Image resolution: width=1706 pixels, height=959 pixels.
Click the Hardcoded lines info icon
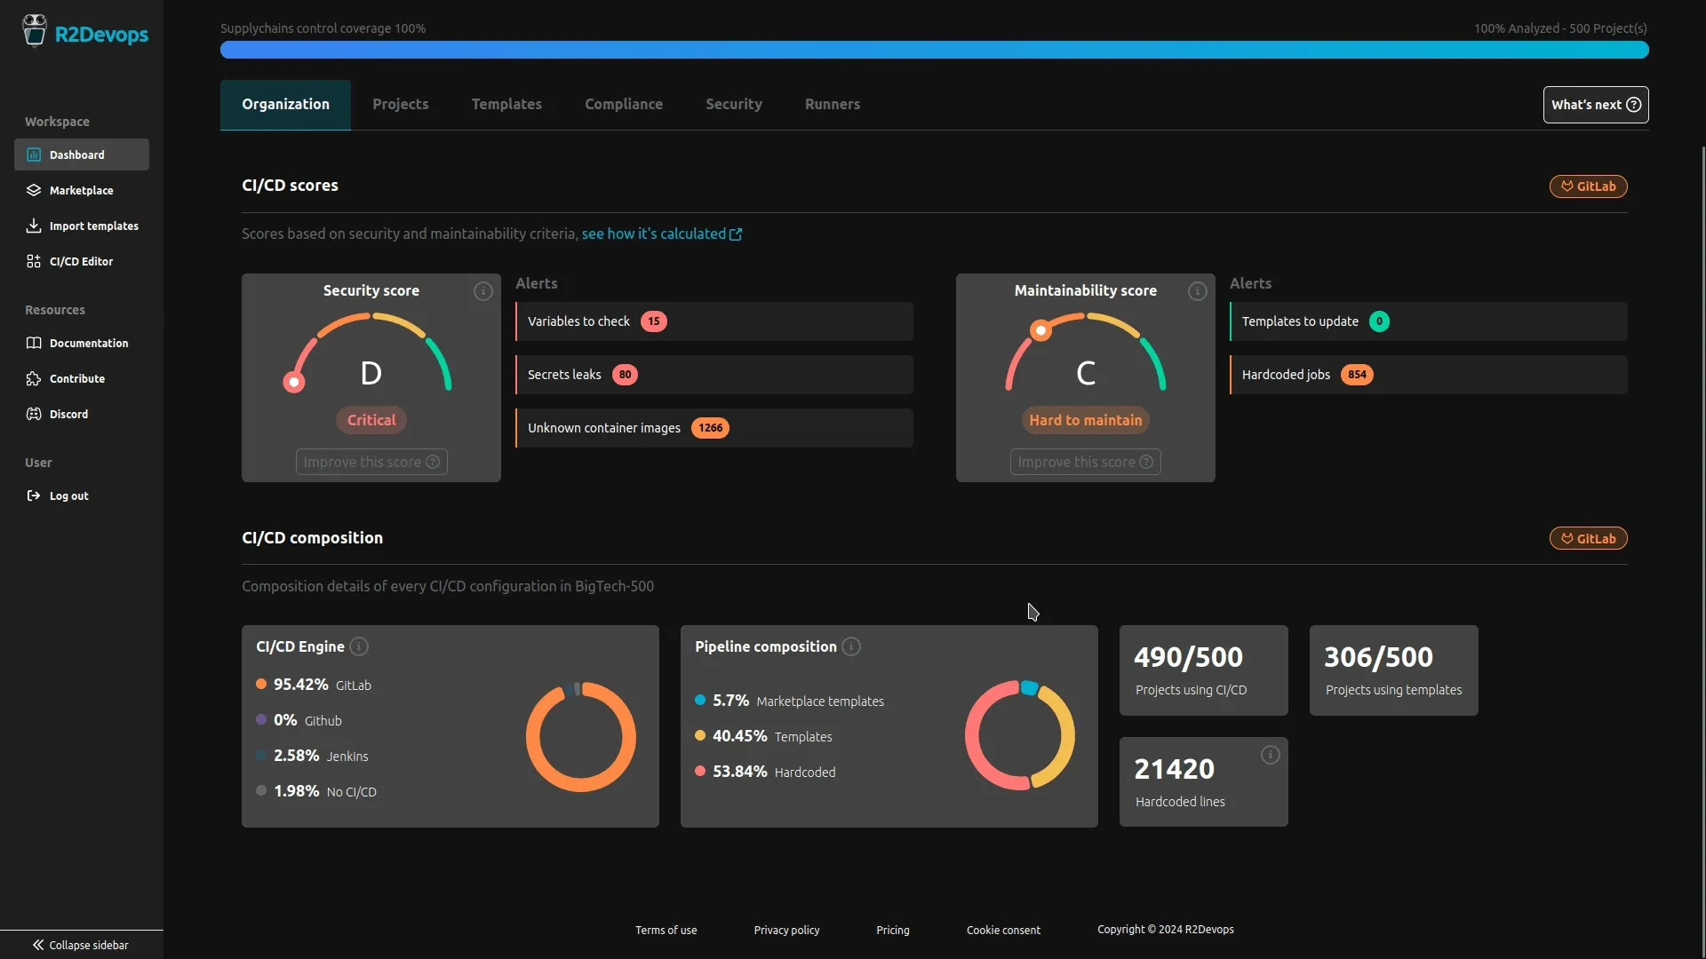click(1270, 755)
